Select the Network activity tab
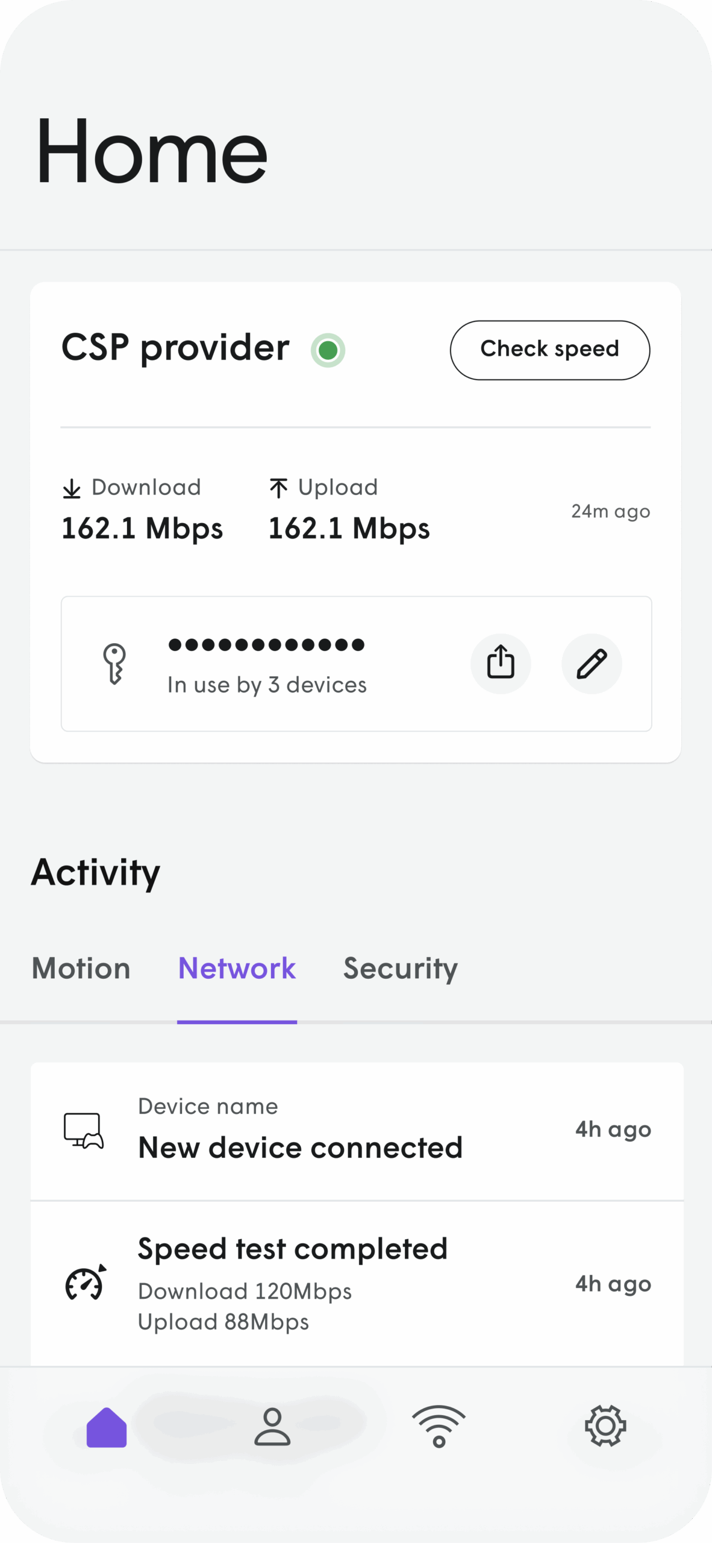Image resolution: width=712 pixels, height=1543 pixels. 237,968
